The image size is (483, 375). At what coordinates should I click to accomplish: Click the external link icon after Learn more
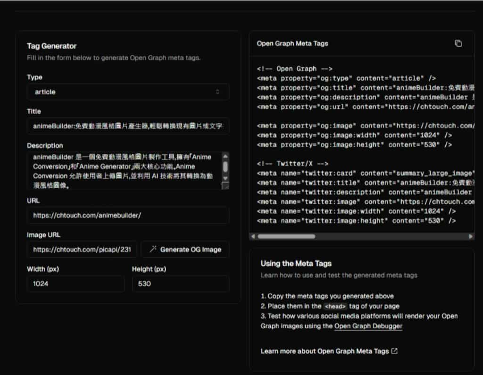(x=394, y=351)
